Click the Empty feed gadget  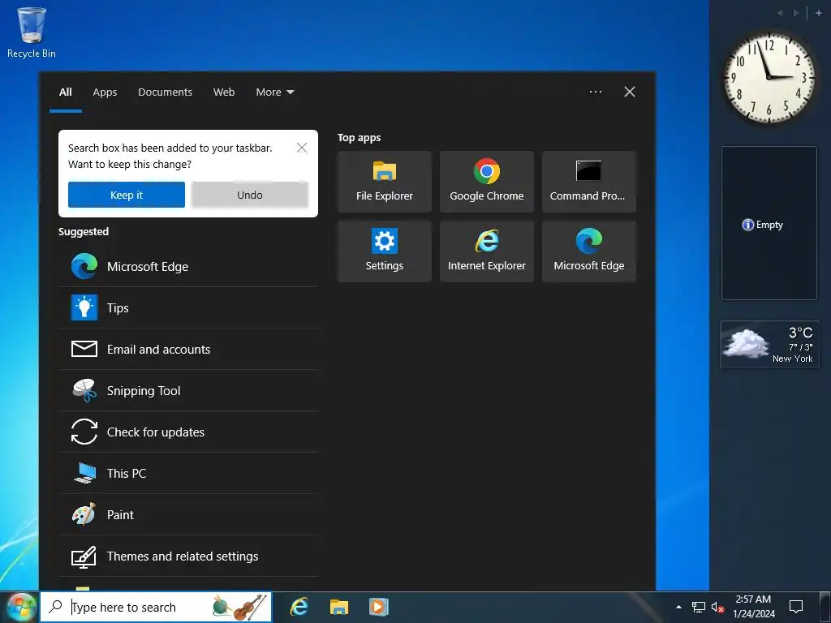tap(769, 223)
